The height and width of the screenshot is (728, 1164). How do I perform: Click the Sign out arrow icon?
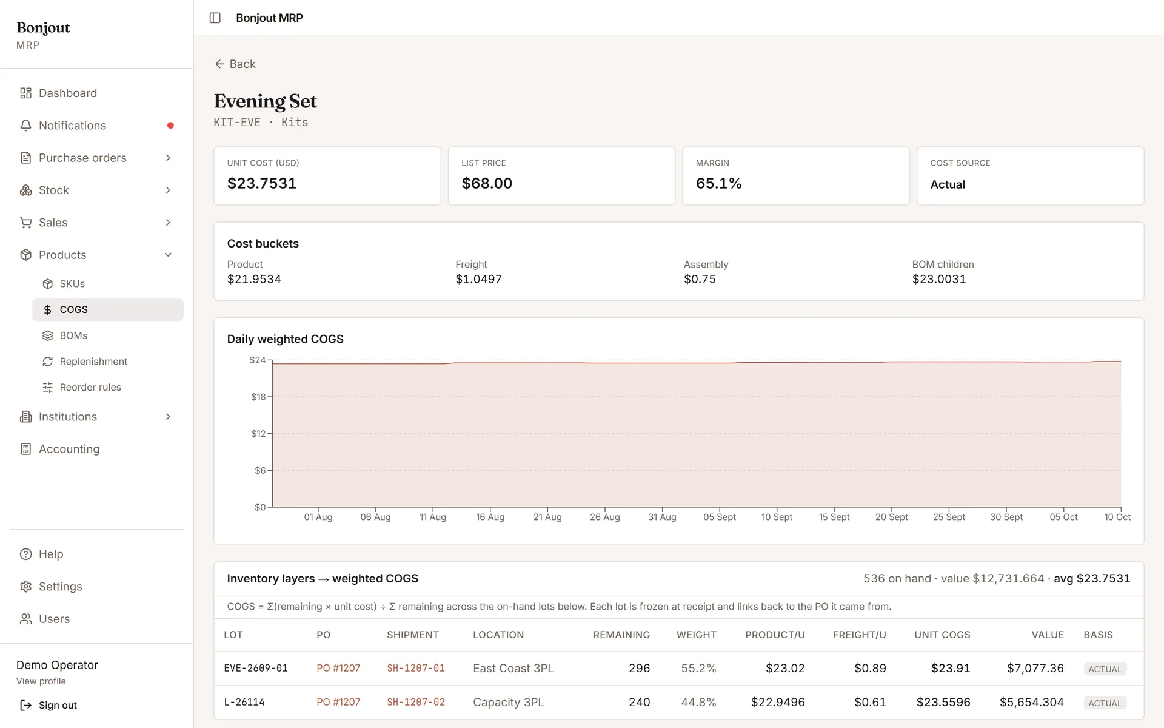coord(25,705)
